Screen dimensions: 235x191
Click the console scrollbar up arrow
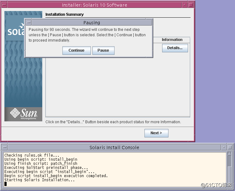229,153
